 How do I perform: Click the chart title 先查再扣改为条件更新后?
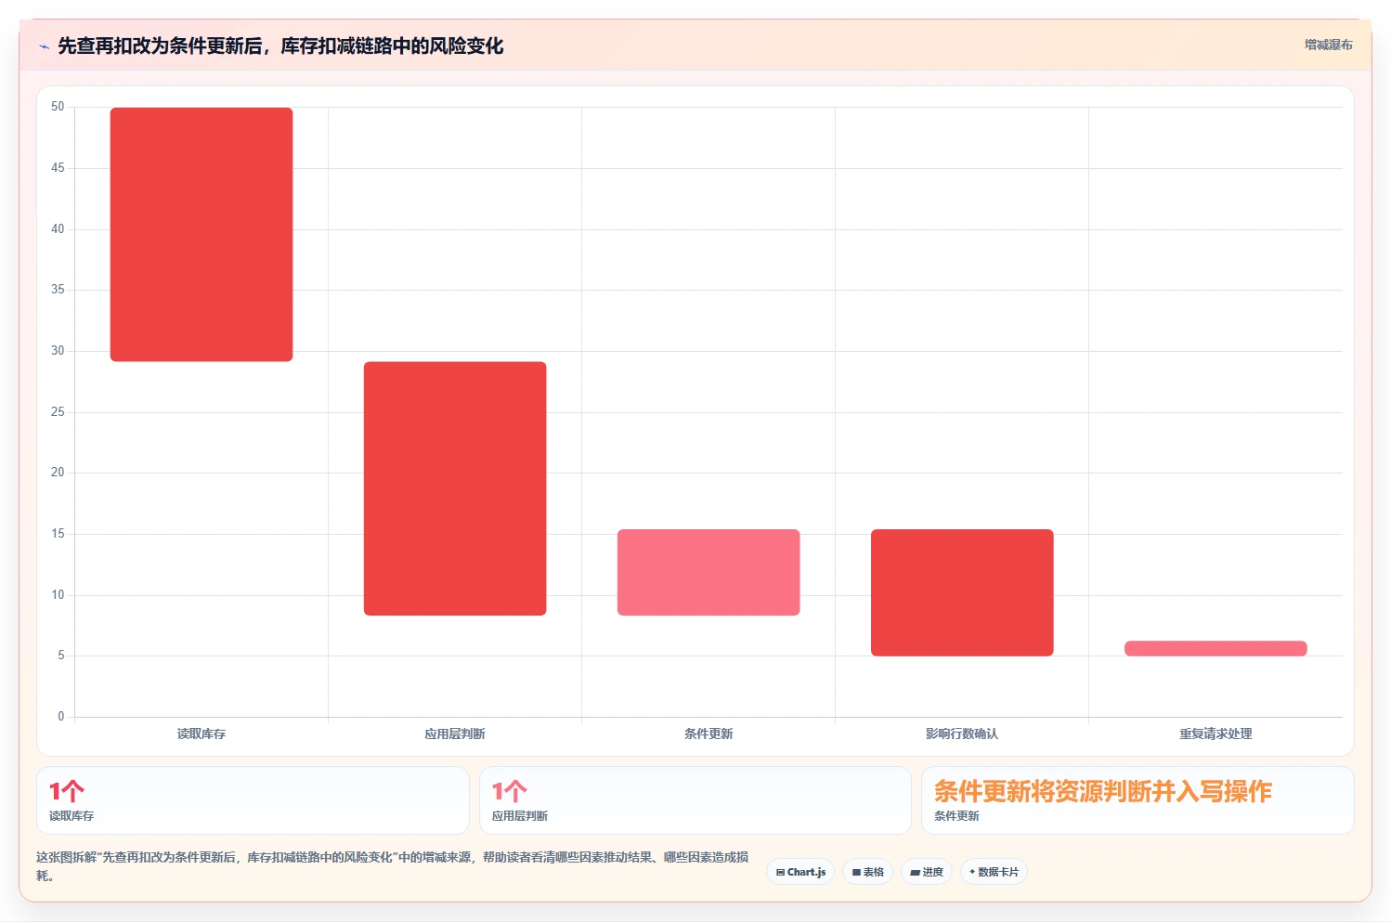tap(280, 46)
